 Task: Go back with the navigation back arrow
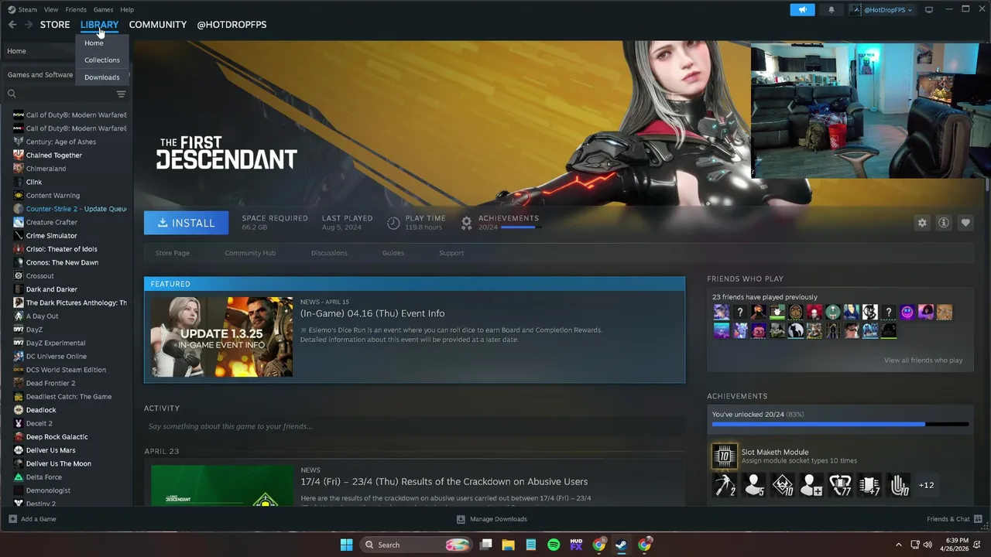(x=12, y=25)
